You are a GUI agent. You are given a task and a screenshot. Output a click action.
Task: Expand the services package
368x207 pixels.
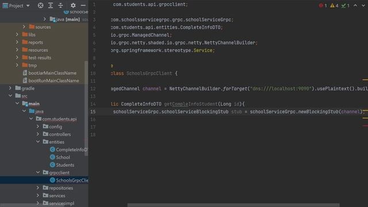tap(38, 195)
